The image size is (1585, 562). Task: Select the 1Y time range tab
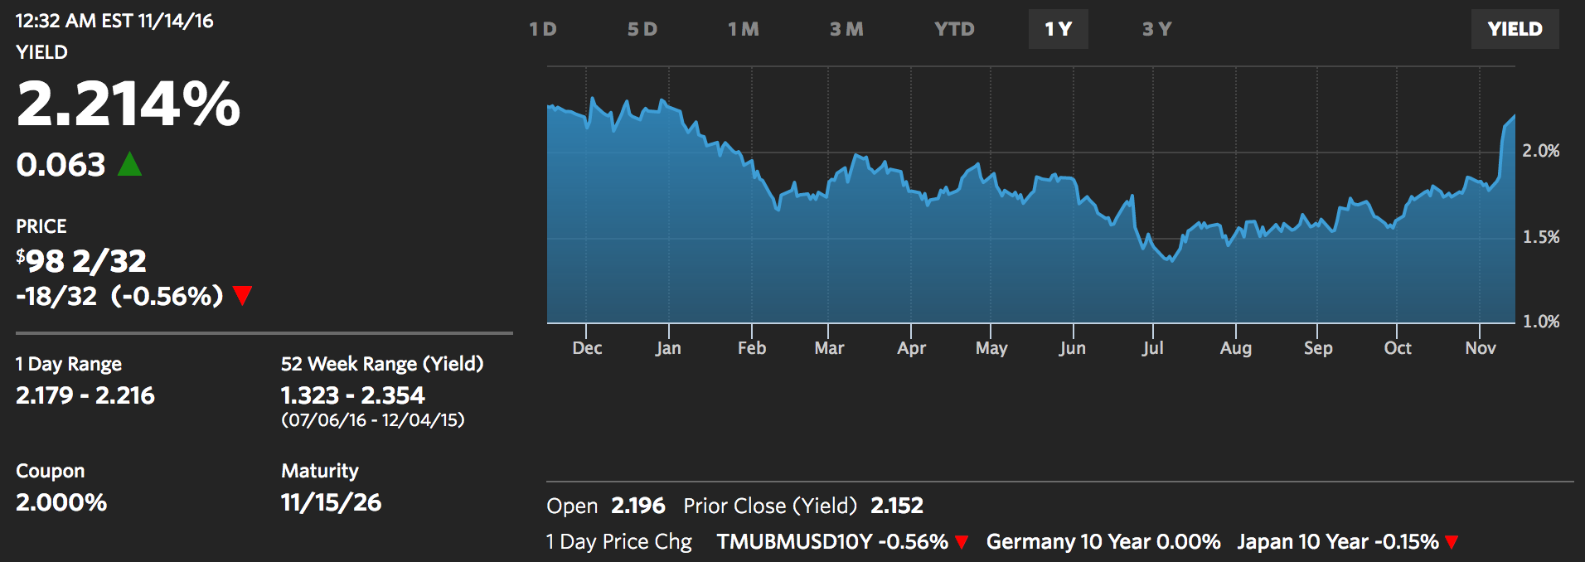click(1058, 29)
